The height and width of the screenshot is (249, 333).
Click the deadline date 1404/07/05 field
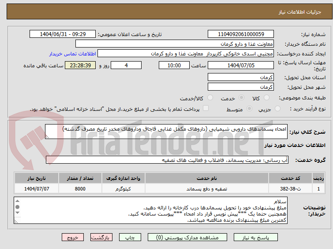click(241, 65)
